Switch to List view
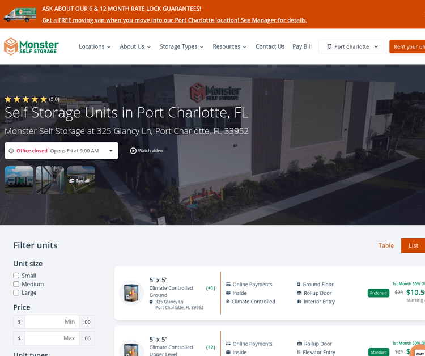Viewport: 425px width, 356px height. 413,245
